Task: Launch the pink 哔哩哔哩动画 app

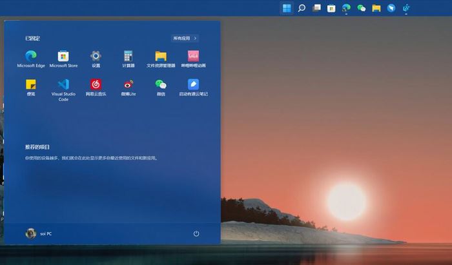Action: [x=193, y=57]
